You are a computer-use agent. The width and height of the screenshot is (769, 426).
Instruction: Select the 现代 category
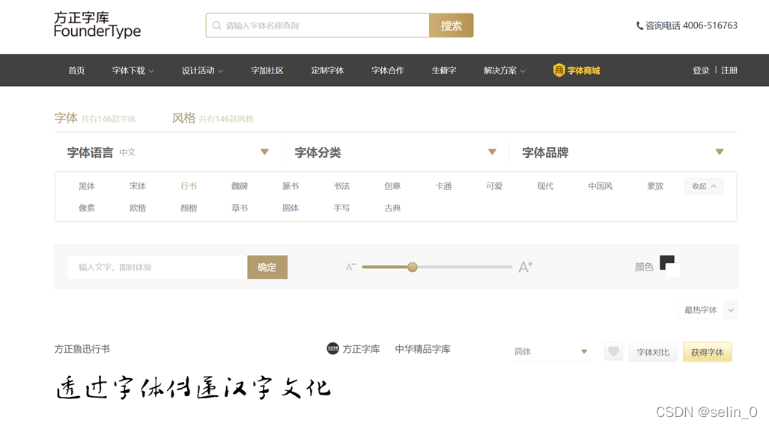(545, 186)
